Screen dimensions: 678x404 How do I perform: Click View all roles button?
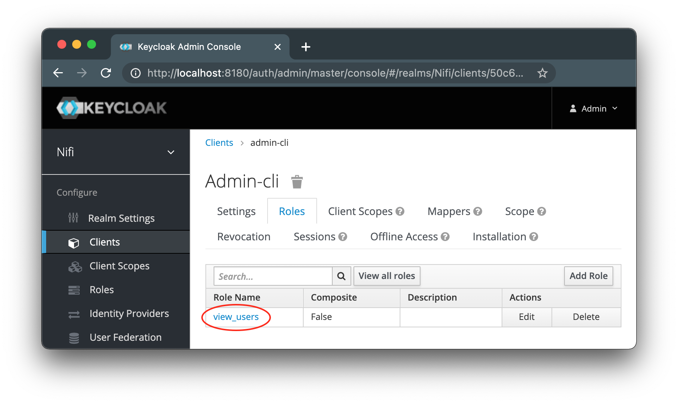[x=387, y=276]
